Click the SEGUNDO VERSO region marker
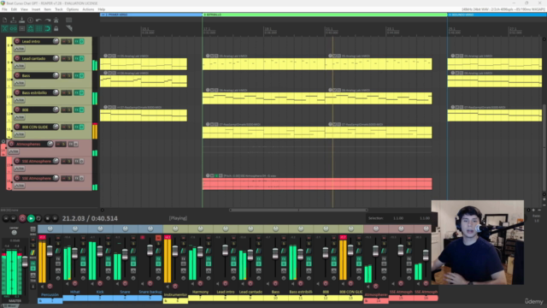Viewport: 547px width, 308px height. (497, 15)
